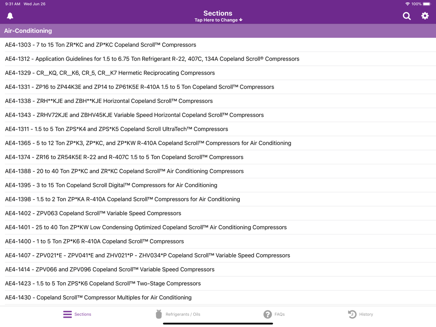The image size is (436, 327).
Task: Open AE4-1312 Application Guidelines bulletin
Action: coord(218,59)
